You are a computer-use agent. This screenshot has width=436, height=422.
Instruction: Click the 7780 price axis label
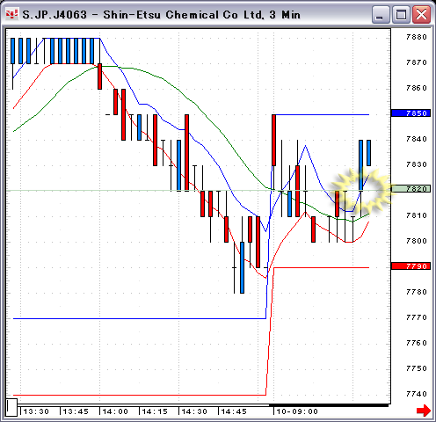click(417, 292)
